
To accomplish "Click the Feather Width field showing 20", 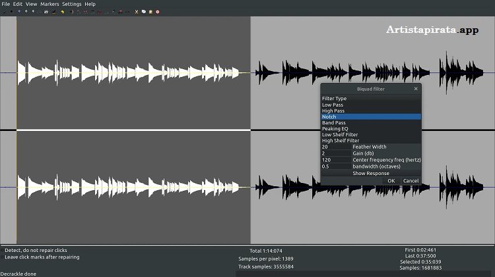I will pyautogui.click(x=336, y=147).
